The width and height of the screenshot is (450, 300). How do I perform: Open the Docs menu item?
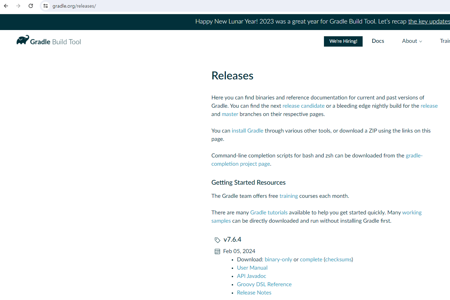(378, 41)
